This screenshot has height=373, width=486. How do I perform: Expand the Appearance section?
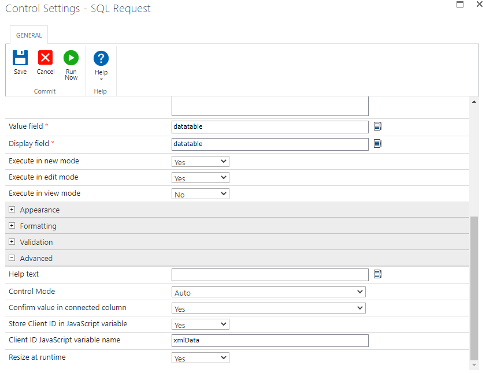pos(12,210)
